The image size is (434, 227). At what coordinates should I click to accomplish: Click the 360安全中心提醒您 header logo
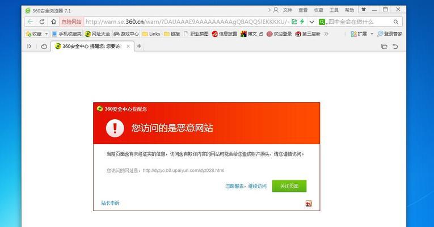click(122, 109)
